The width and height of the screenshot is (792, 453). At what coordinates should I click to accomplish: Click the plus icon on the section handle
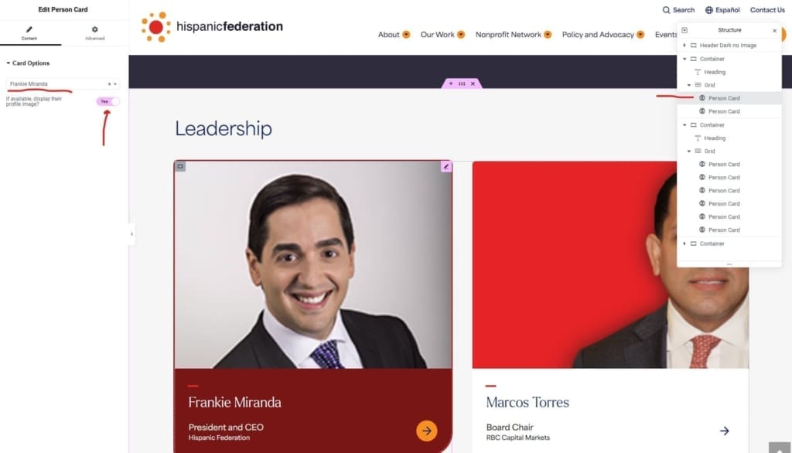point(451,83)
